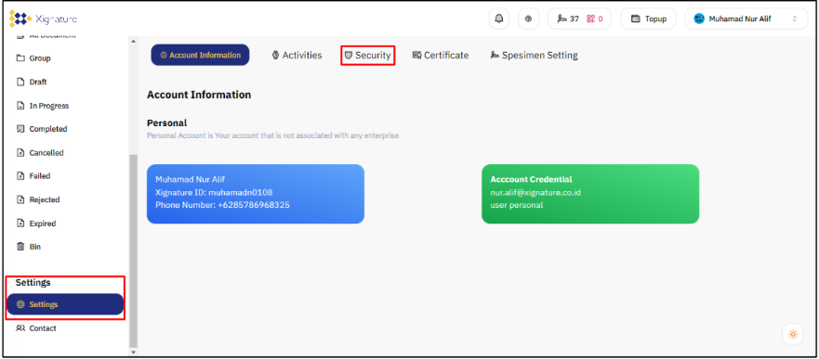Switch to the Security tab
This screenshot has height=359, width=819.
pyautogui.click(x=368, y=56)
